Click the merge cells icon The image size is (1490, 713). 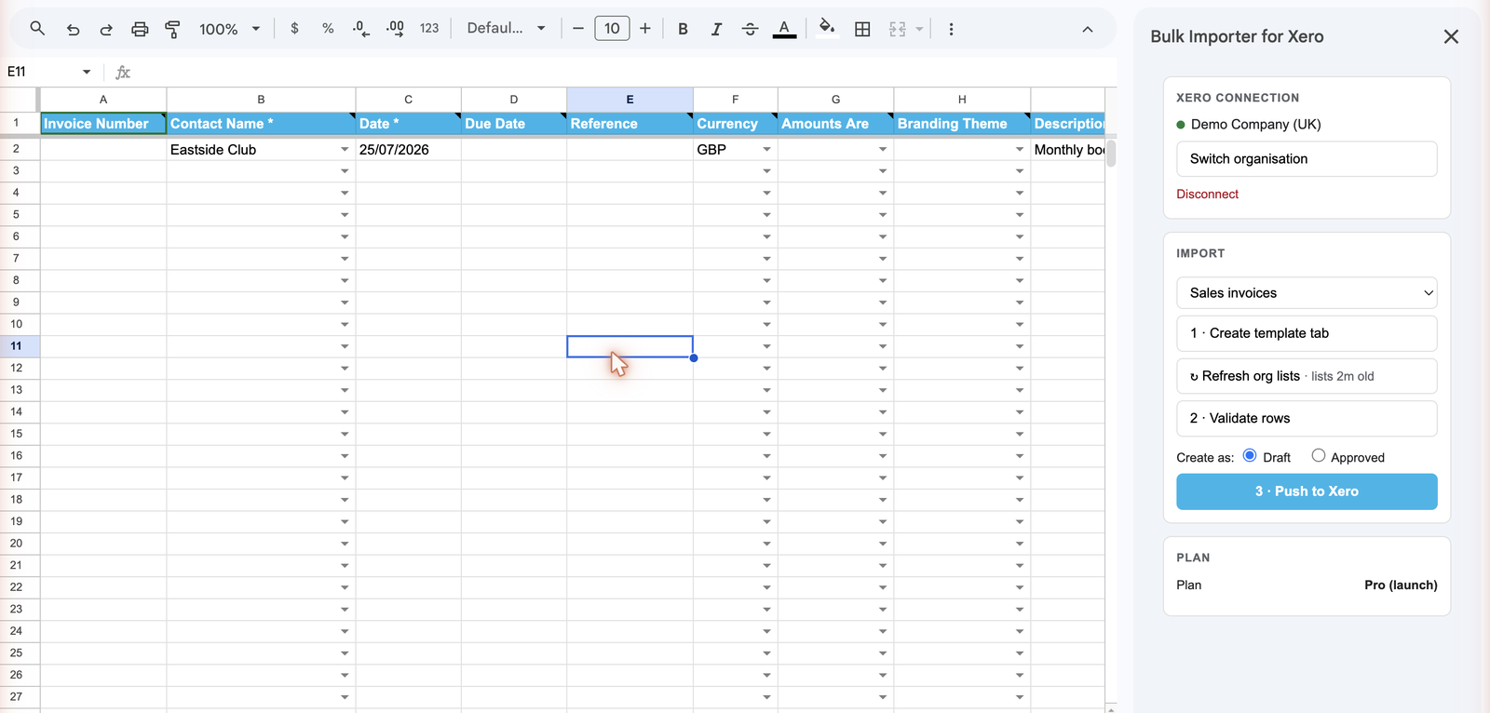coord(898,29)
